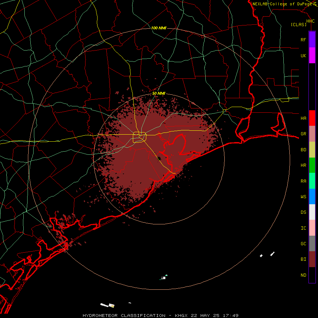Screen dimensions: 318x318
Task: Click the blue WS color swatch
Action: [312, 196]
